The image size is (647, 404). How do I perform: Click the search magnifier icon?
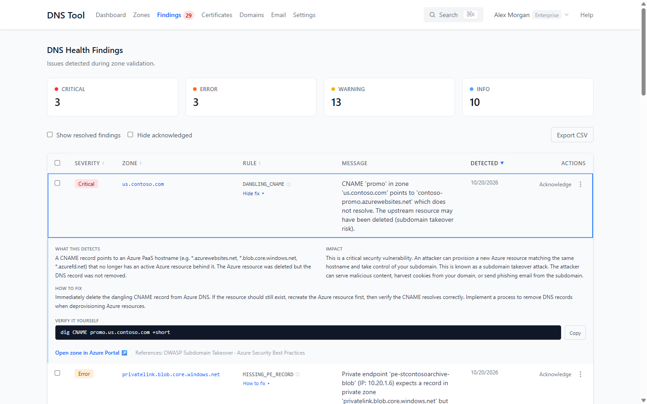[x=432, y=15]
